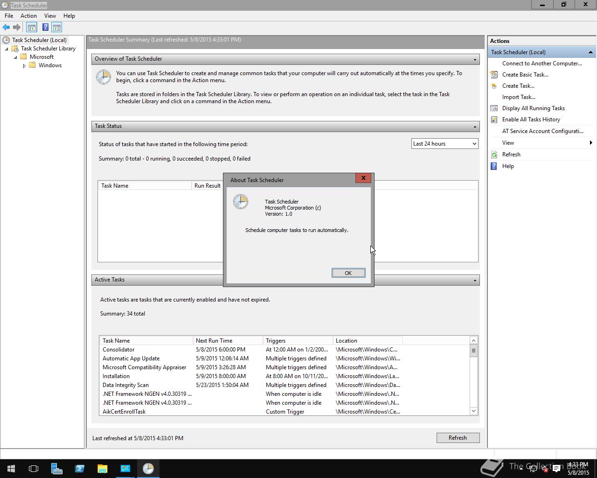Toggle the Show/Hide Action Pane toolbar icon
This screenshot has height=478, width=597.
tap(57, 28)
